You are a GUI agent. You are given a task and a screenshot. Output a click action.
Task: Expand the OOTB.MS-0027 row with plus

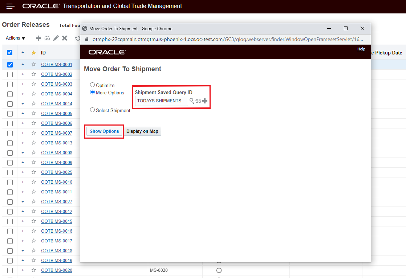coord(23,202)
